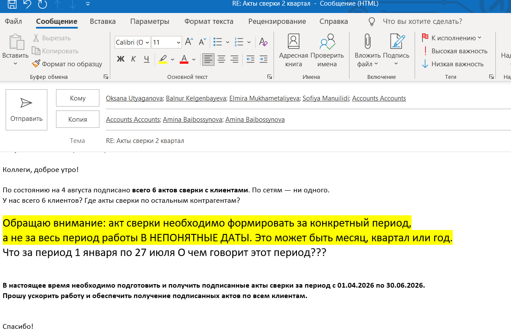Click the Сообщение ribbon tab
511x334 pixels.
point(57,22)
